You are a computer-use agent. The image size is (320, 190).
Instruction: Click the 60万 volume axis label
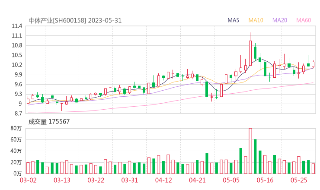click(x=16, y=139)
